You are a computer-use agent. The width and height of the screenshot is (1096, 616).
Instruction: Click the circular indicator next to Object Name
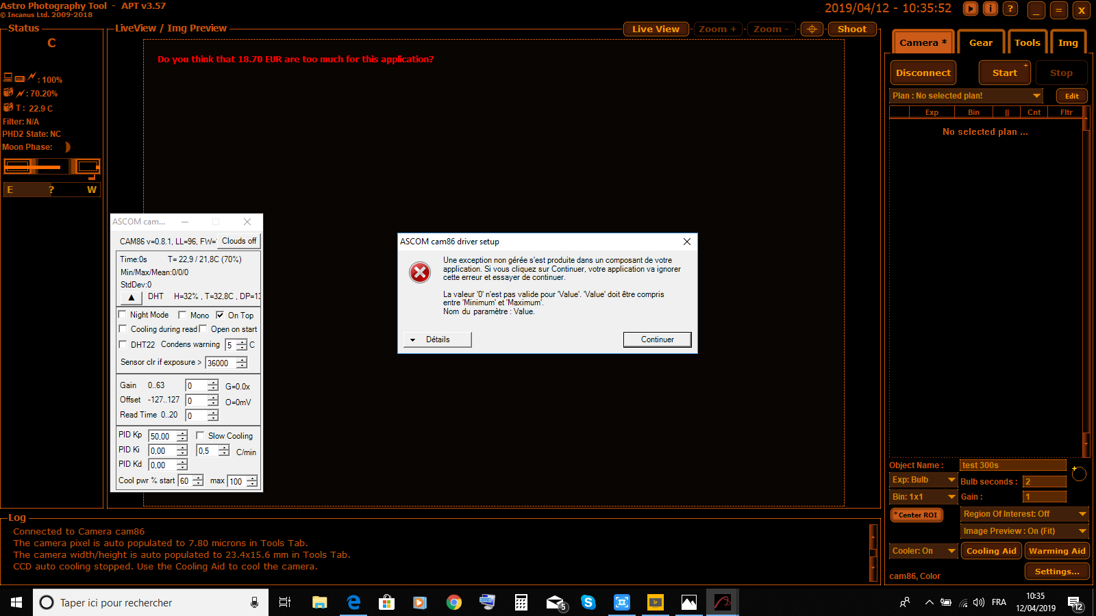1079,474
